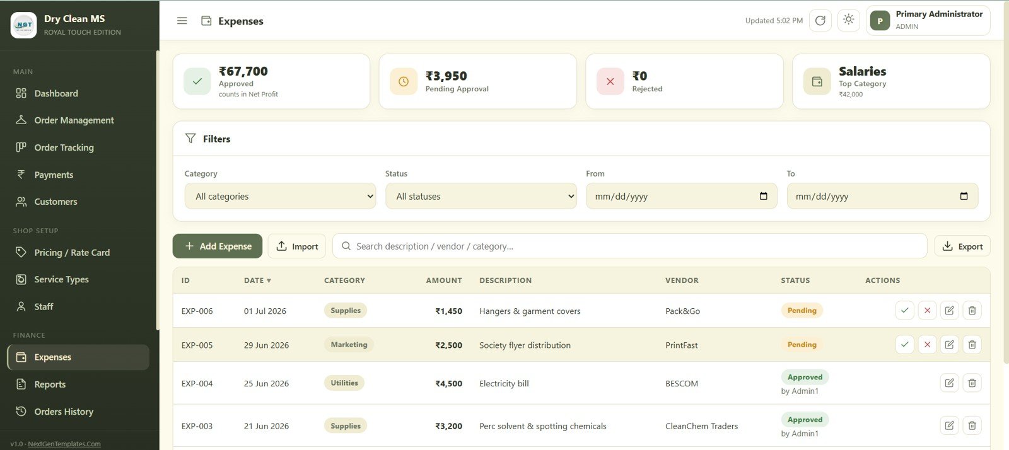Click the From date field
1009x450 pixels.
[x=682, y=197]
